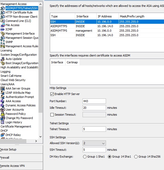Click the Boot Image/Configuration icon
Screen dimensions: 164x170
(3, 63)
